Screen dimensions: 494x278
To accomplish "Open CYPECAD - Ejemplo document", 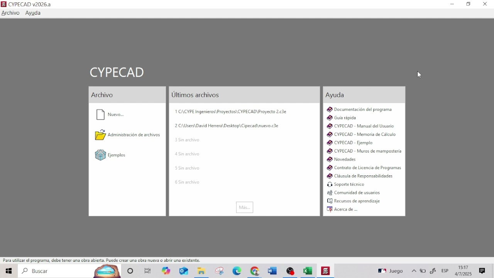I will (x=350, y=143).
